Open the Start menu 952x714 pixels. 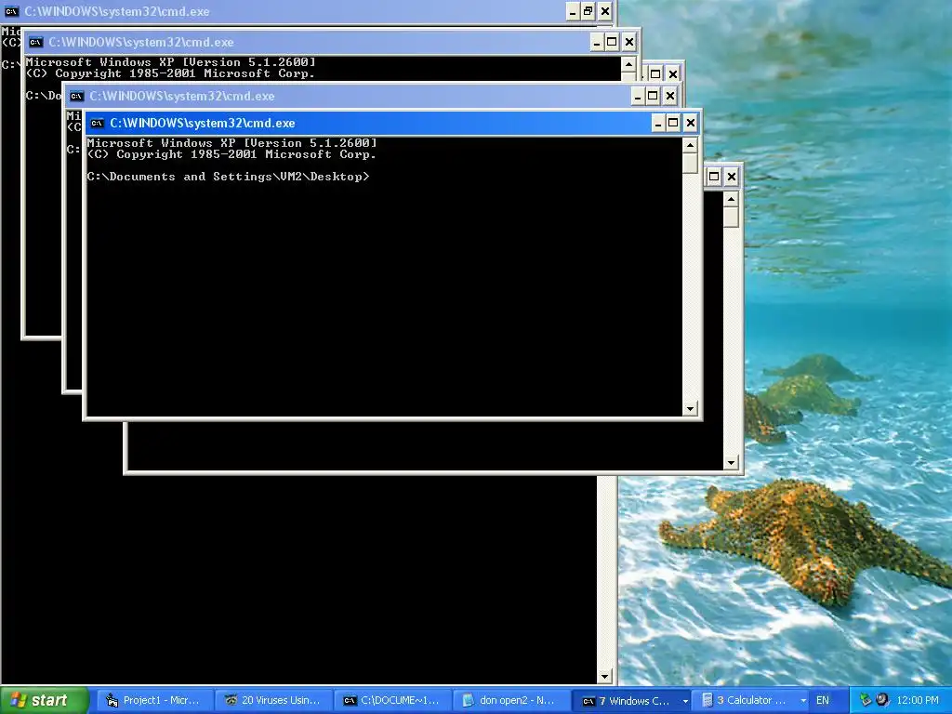tap(44, 700)
